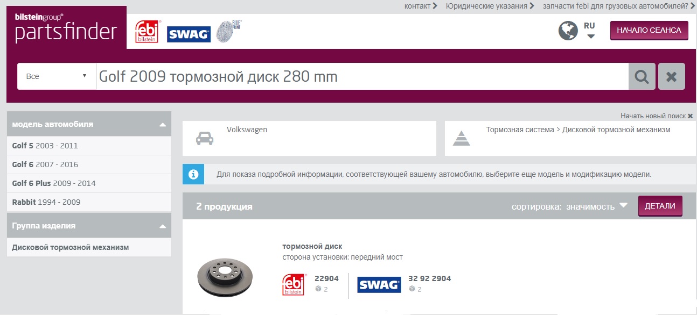Select Golf 6 Plus 2009 - 2014
This screenshot has height=315, width=697.
click(x=54, y=183)
